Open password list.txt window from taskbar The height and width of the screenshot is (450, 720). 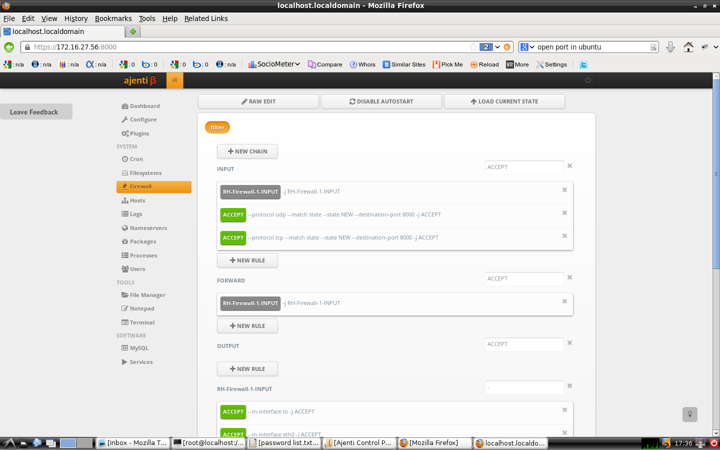284,443
